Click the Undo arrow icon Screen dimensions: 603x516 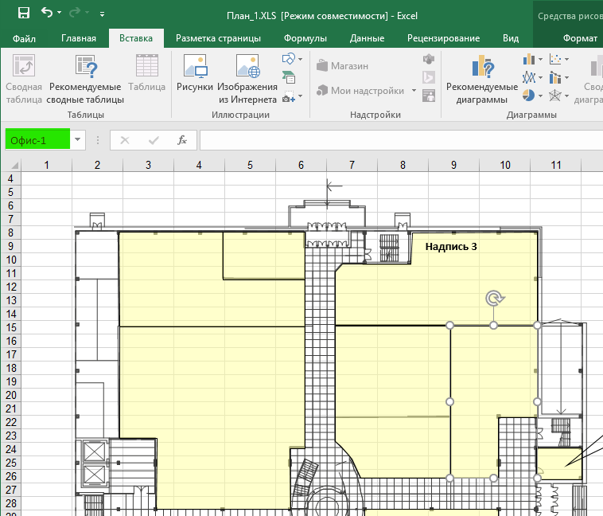pos(47,14)
